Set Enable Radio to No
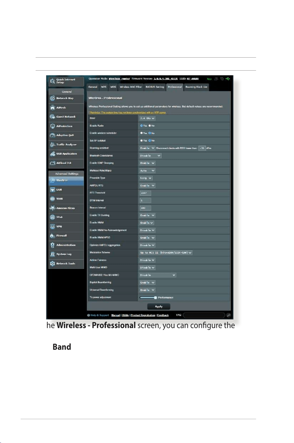This screenshot has width=294, height=443. pos(149,126)
